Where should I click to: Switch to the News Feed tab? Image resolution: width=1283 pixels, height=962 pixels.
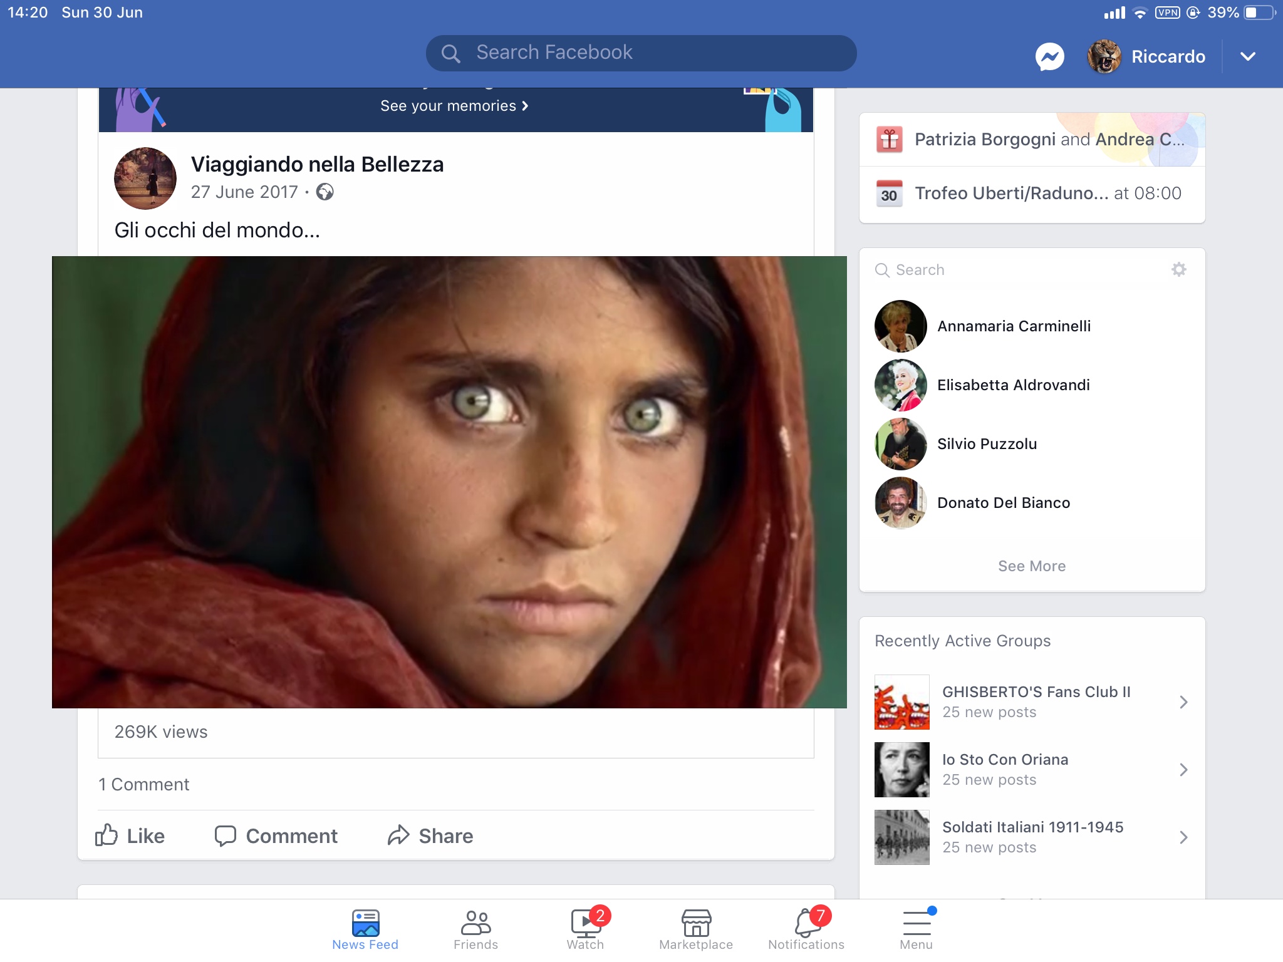pos(365,930)
